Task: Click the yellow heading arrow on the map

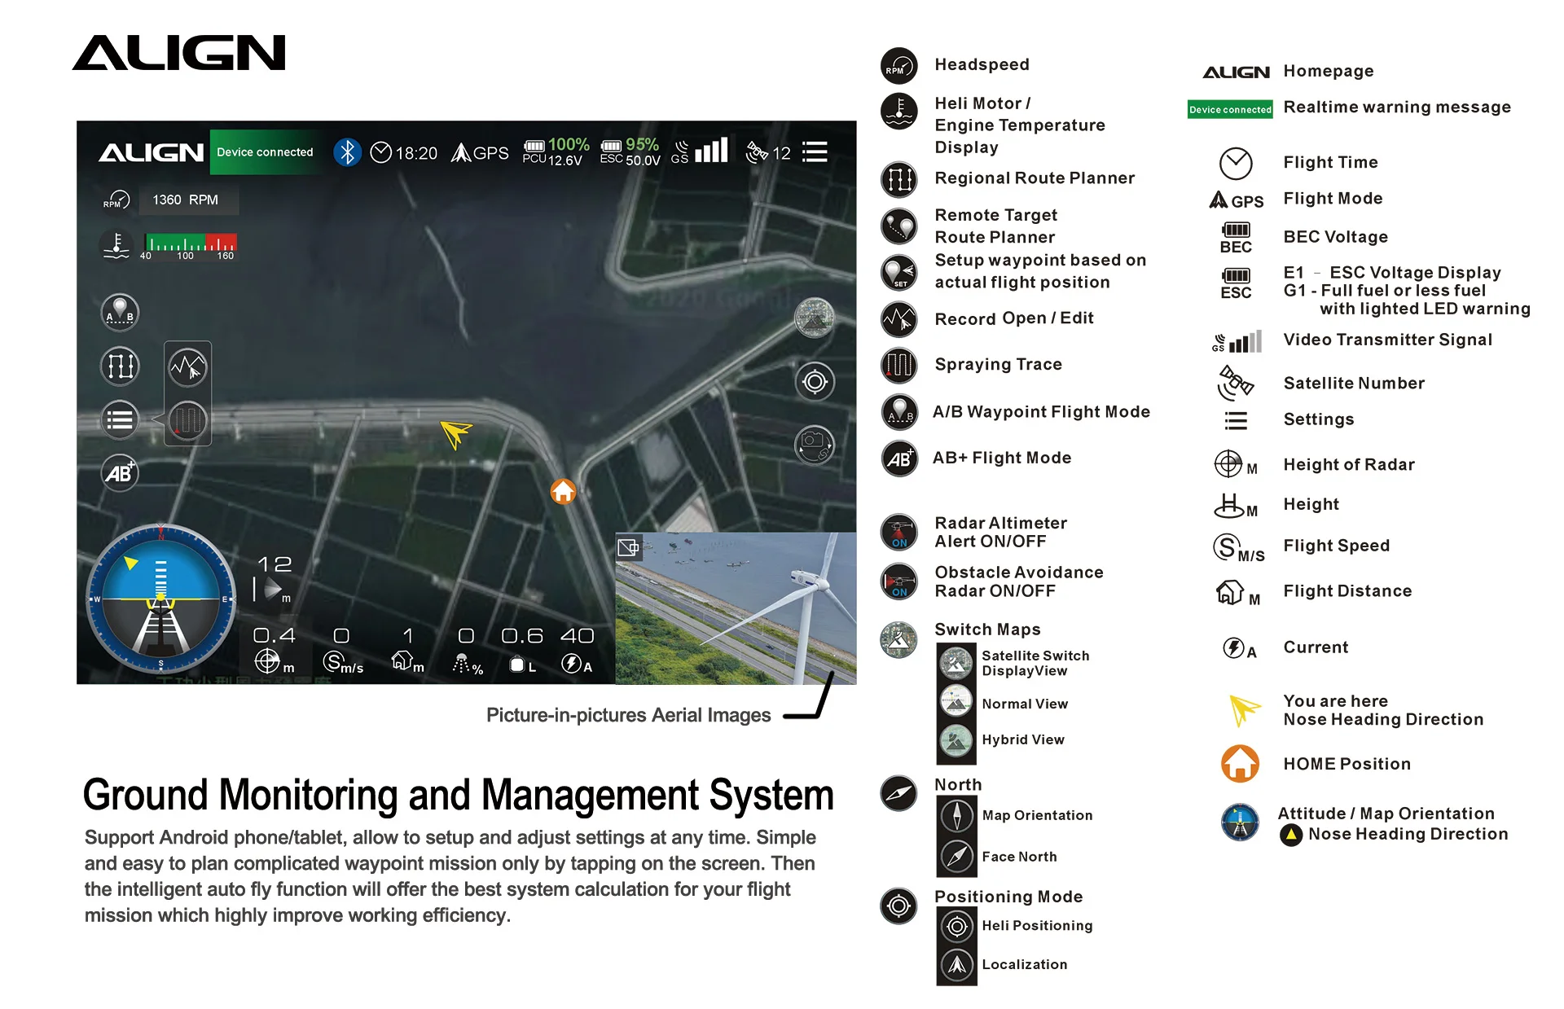Action: click(x=455, y=433)
